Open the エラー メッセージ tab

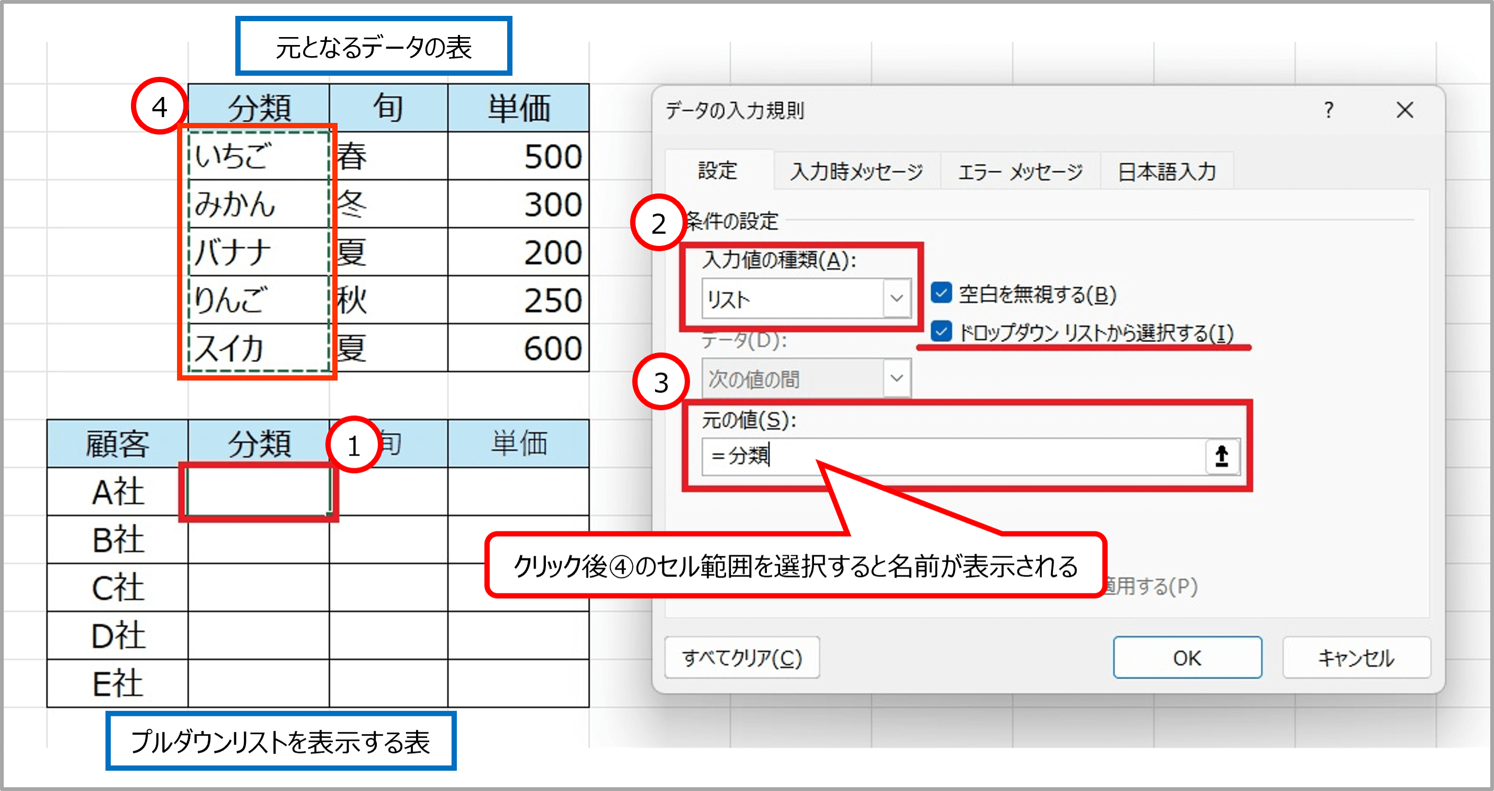(1020, 172)
